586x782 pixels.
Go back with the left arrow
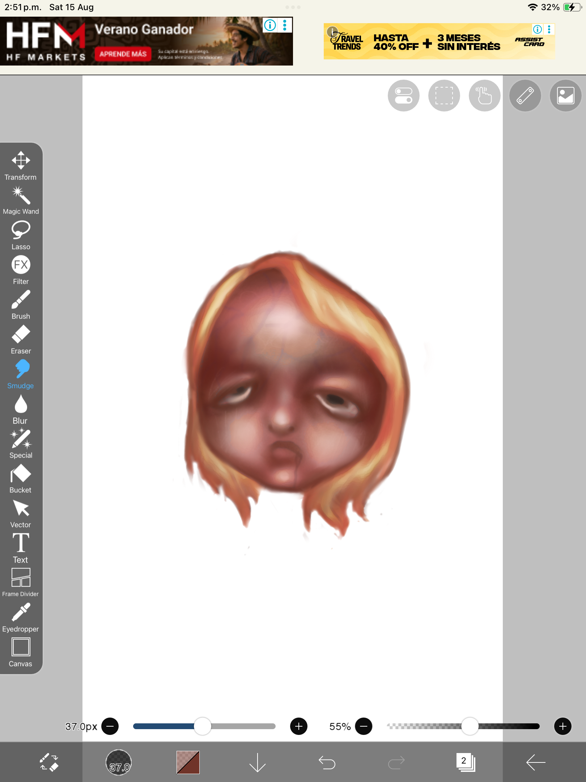536,762
